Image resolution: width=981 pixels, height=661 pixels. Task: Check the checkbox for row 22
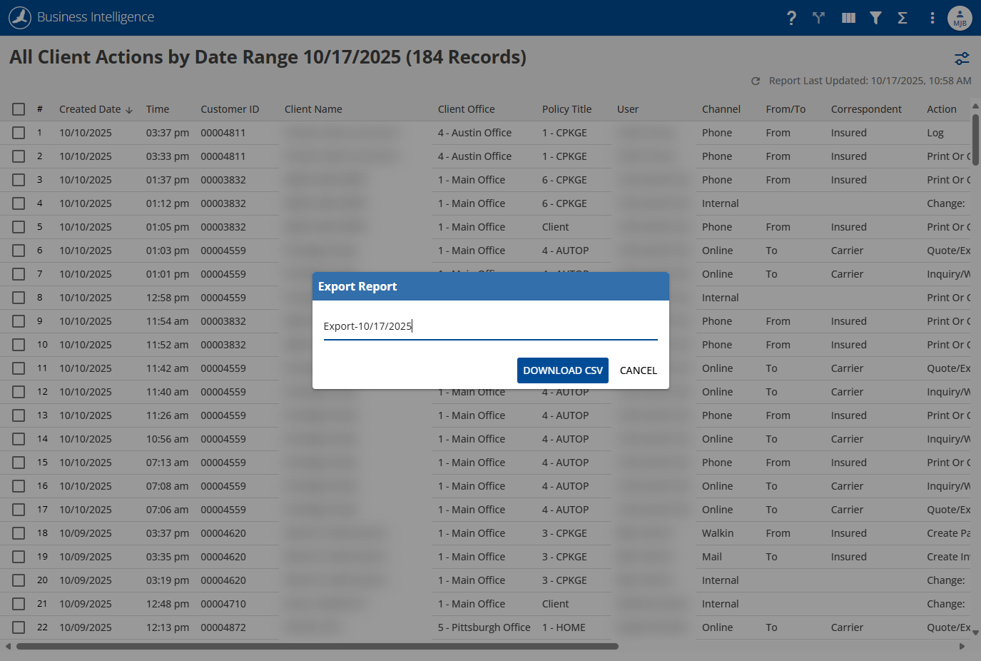tap(19, 627)
